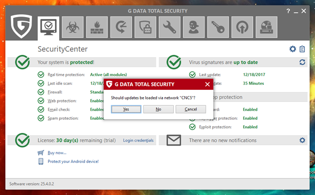Open Protect your Android device link
Image resolution: width=315 pixels, height=195 pixels.
73,161
